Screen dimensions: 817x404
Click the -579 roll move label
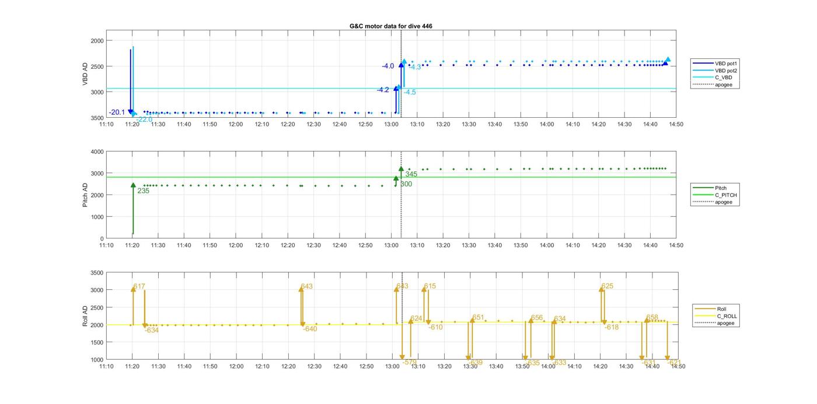410,362
